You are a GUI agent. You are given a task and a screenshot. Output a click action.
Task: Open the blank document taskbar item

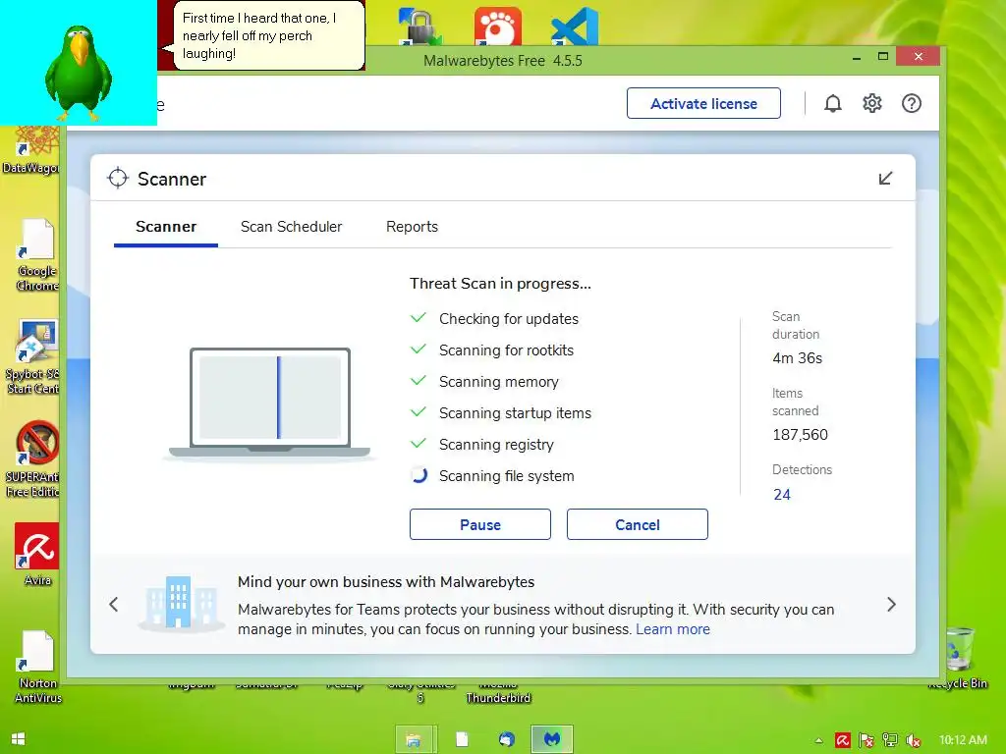click(462, 740)
